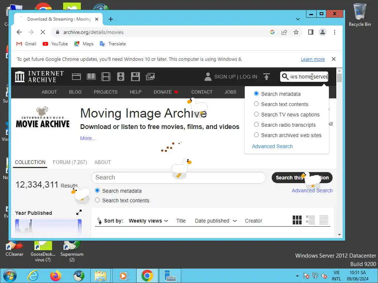
Task: Open the Weekly views sort dropdown
Action: 148,221
